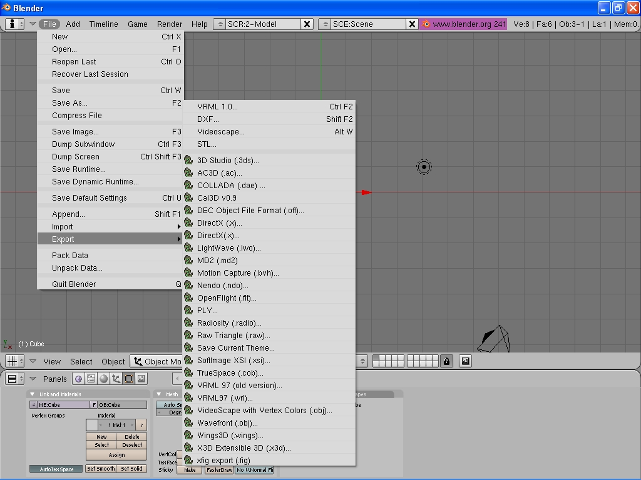The height and width of the screenshot is (480, 641).
Task: Toggle No V.Normal Flip option
Action: 254,470
